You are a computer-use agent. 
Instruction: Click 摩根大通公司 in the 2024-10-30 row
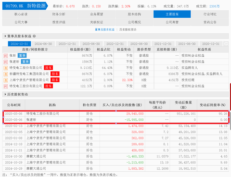pos(36,156)
